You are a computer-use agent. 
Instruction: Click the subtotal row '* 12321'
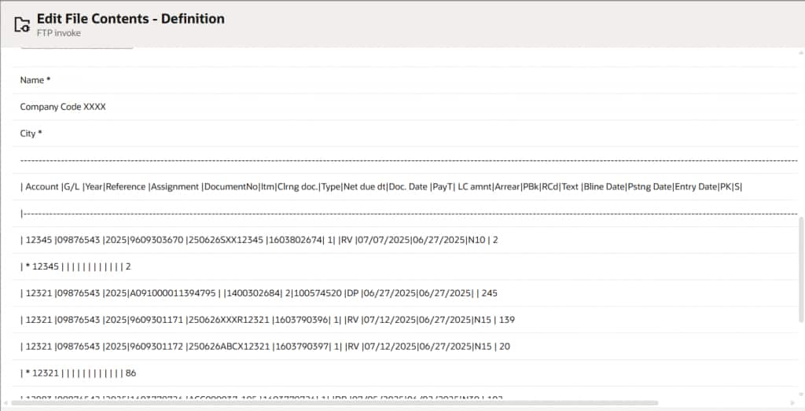pos(75,373)
